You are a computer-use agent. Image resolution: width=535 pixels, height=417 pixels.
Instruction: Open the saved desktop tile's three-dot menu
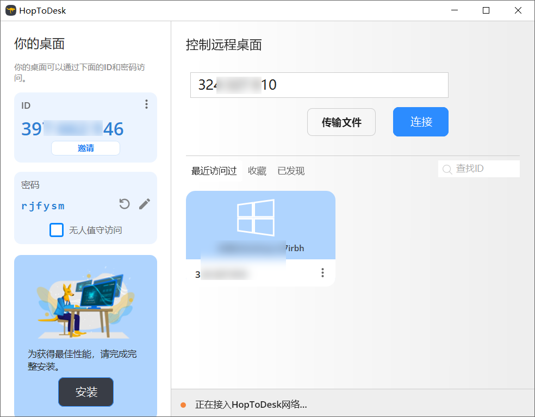322,272
